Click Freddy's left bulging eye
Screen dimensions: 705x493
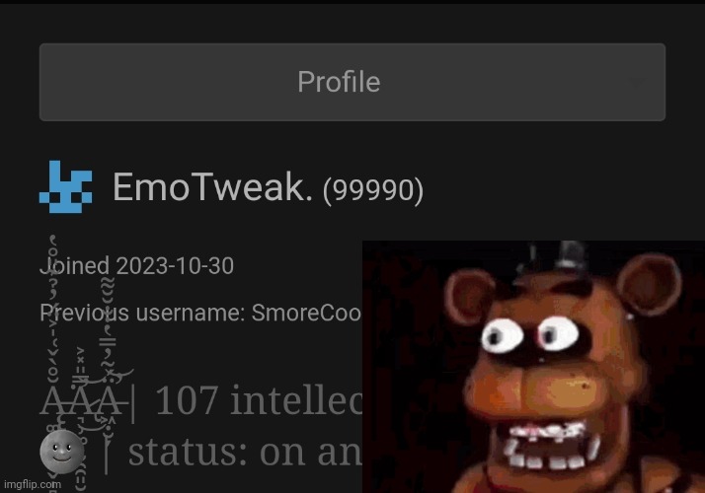(503, 336)
